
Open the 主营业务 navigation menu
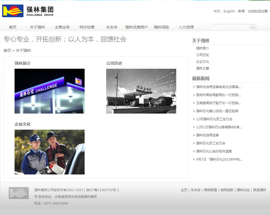pos(62,27)
